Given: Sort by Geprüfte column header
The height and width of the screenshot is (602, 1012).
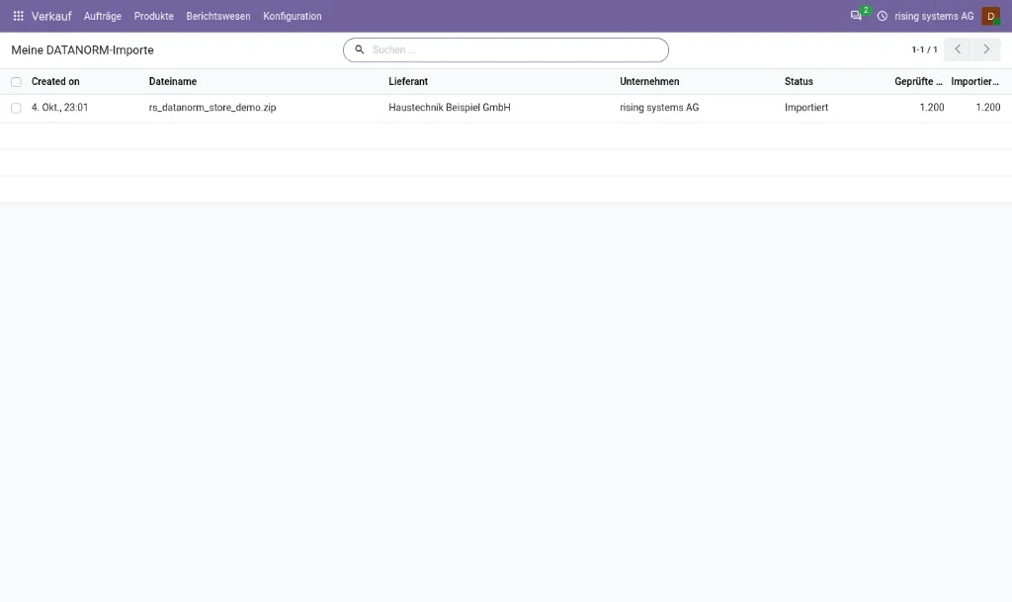Looking at the screenshot, I should [918, 81].
